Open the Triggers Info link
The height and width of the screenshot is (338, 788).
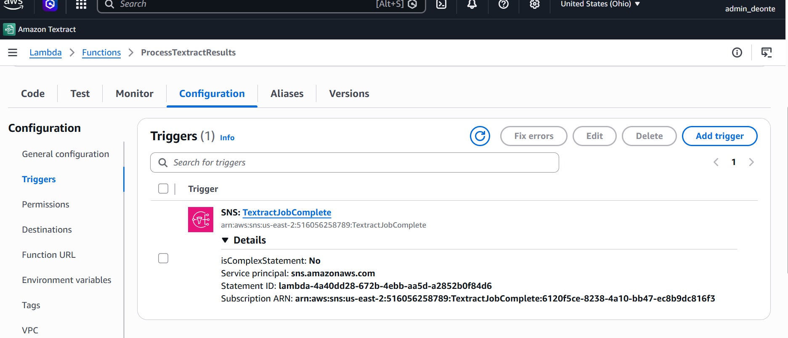pyautogui.click(x=227, y=138)
